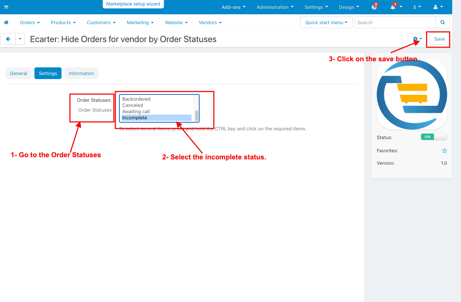This screenshot has width=461, height=302.
Task: Switch to the General tab
Action: point(19,73)
